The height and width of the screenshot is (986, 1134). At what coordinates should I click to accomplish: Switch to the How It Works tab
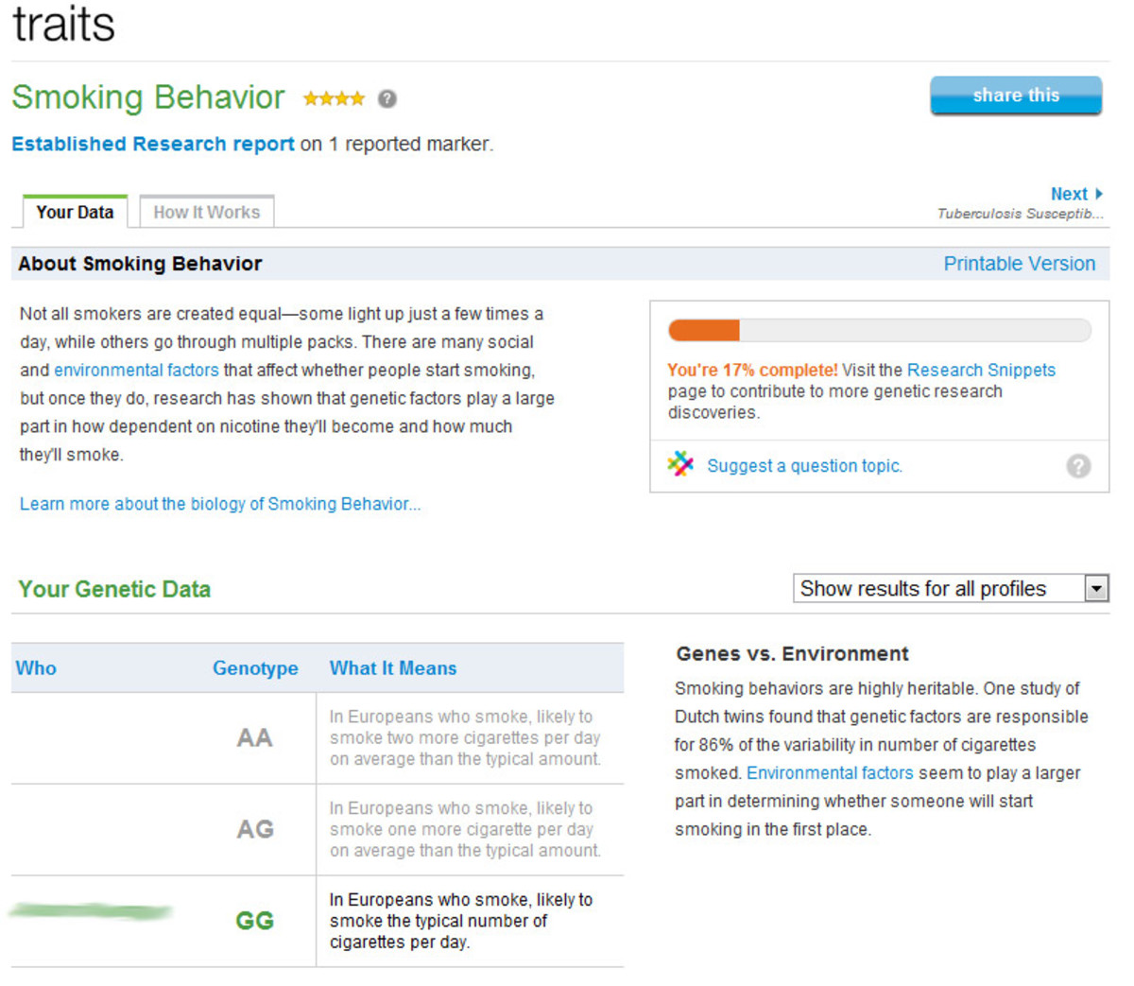(x=206, y=212)
